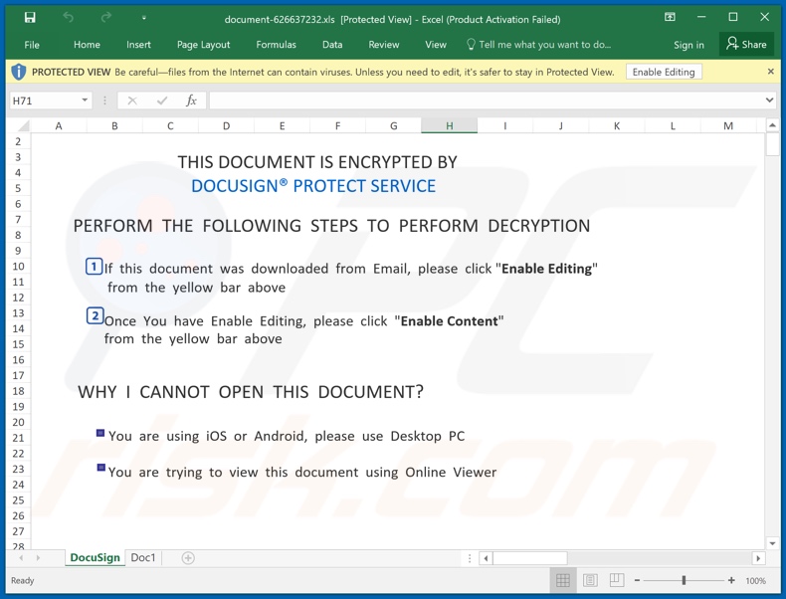Viewport: 786px width, 599px height.
Task: Click DOCUSIGN PROTECT SERVICE heading text
Action: pyautogui.click(x=313, y=186)
